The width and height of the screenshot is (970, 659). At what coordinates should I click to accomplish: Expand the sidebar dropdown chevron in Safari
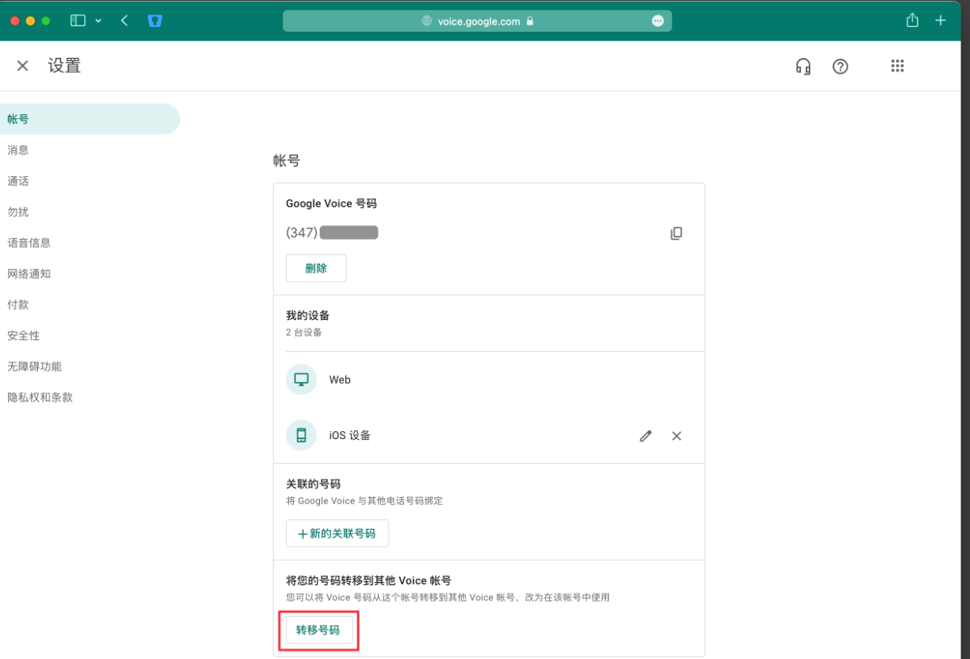[x=98, y=21]
